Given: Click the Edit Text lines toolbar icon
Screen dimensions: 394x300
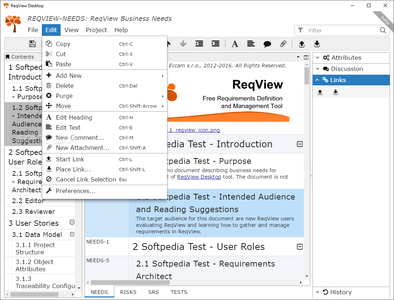Looking at the screenshot, I should point(251,44).
